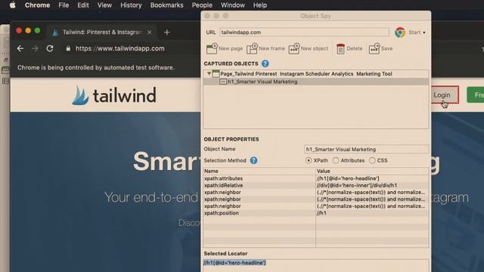This screenshot has width=484, height=272.
Task: Click the Selected Locator text field
Action: tap(315, 265)
